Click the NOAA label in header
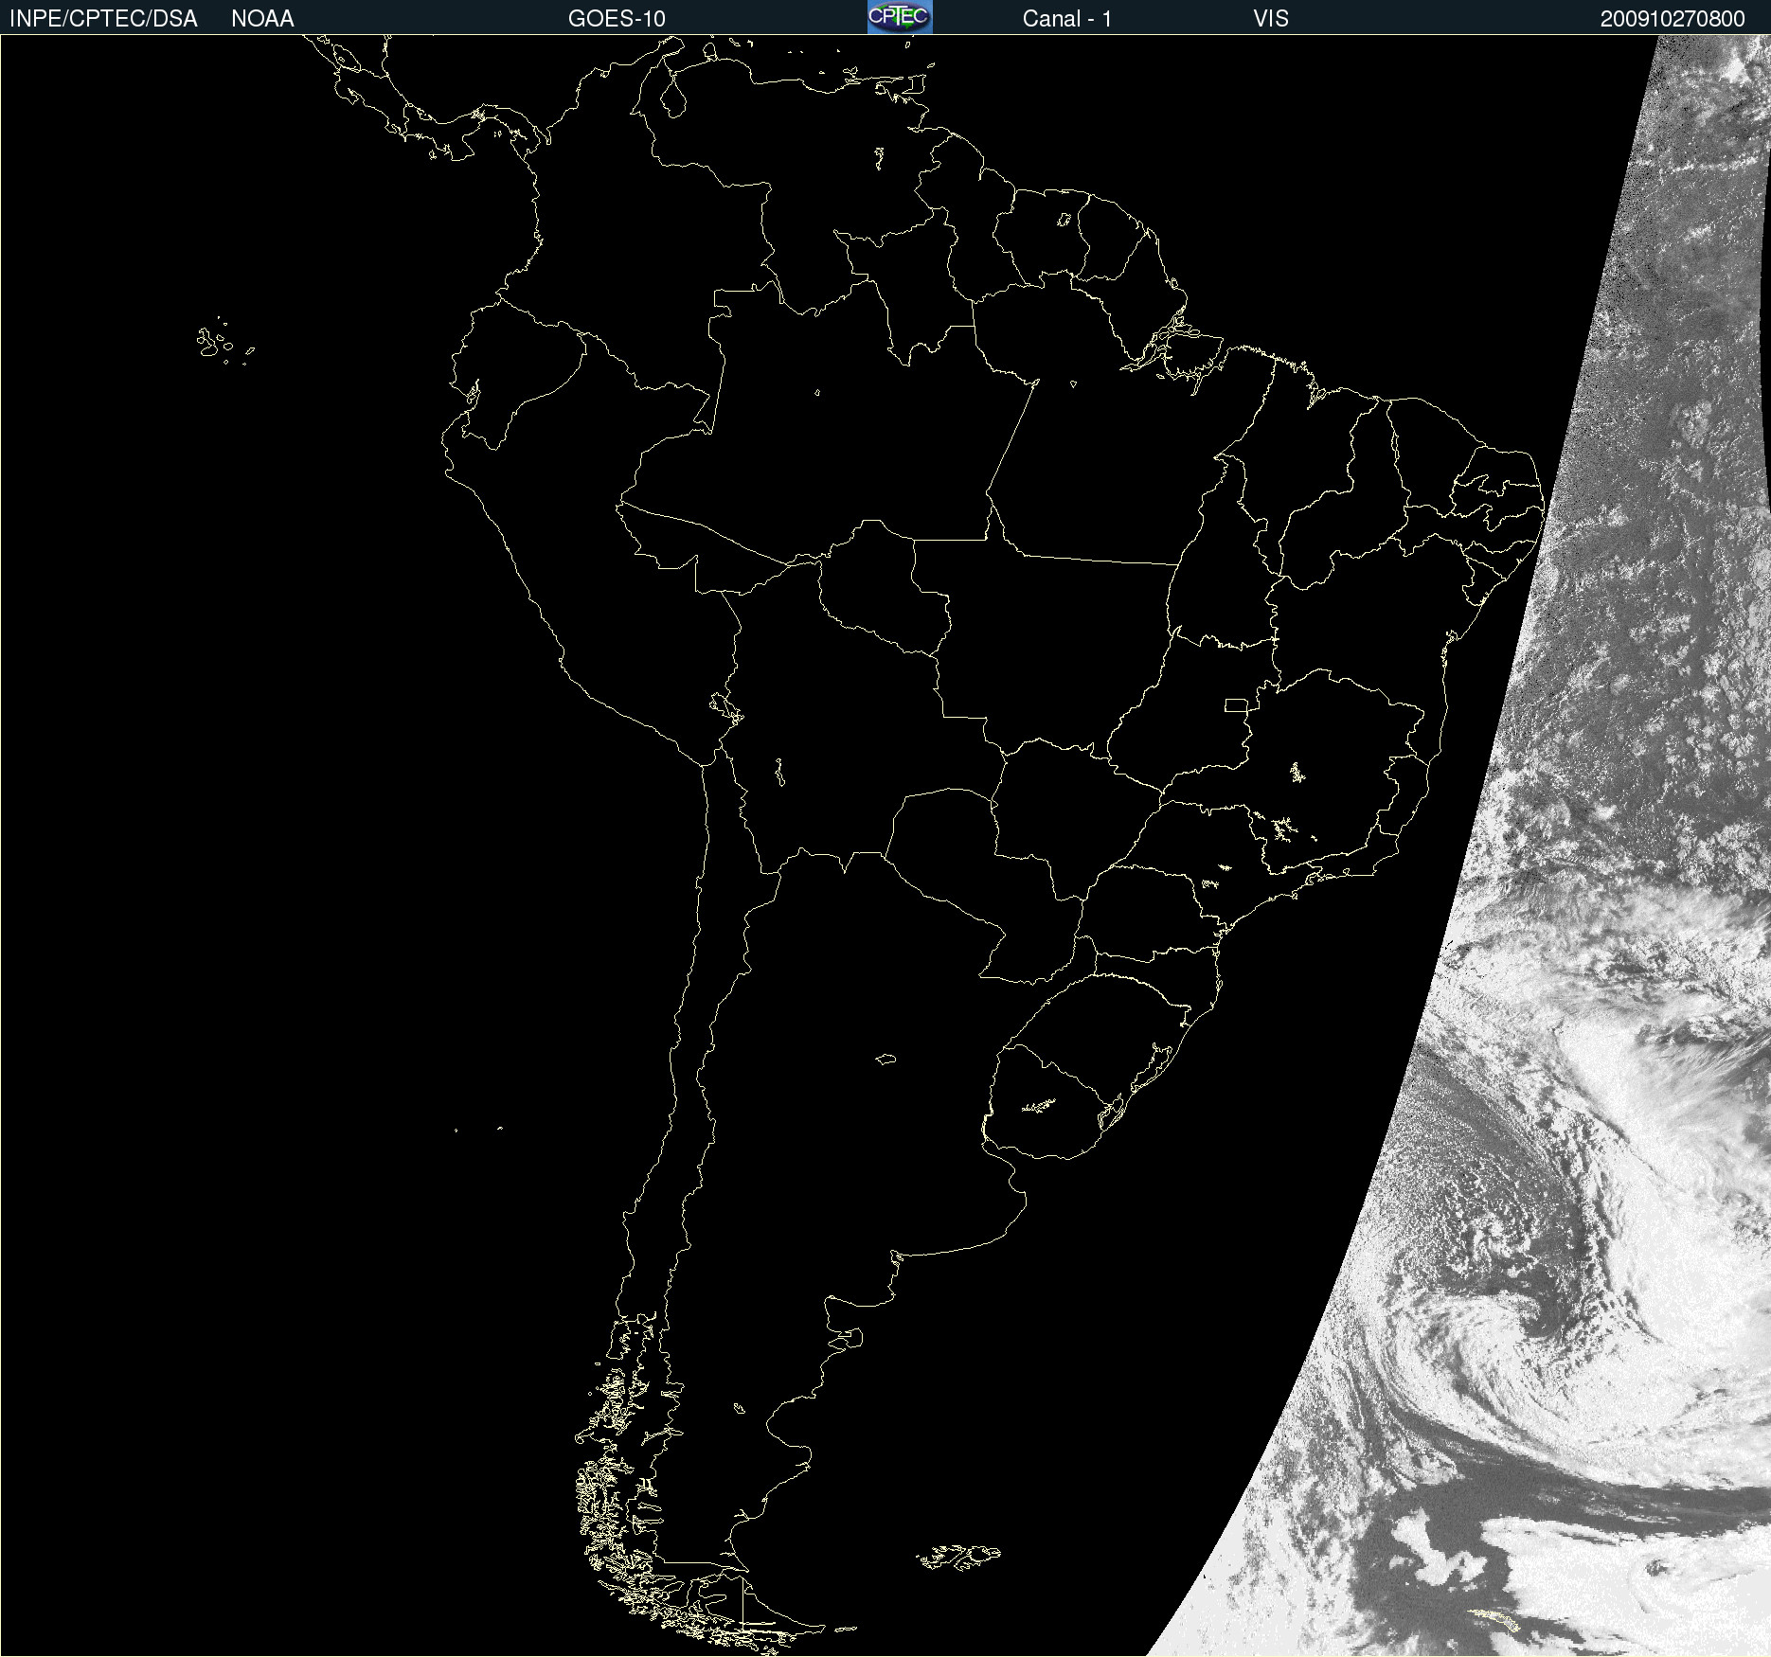 [x=262, y=19]
